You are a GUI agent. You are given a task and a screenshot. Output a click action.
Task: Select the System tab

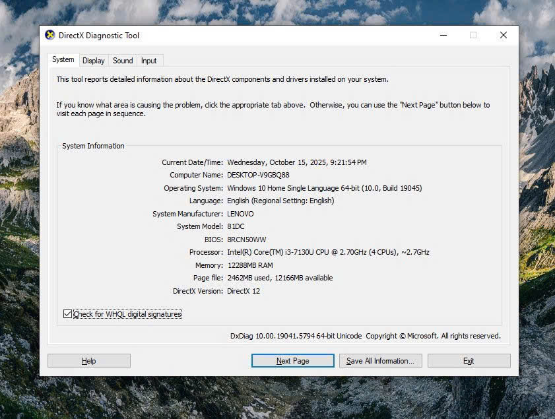[63, 59]
